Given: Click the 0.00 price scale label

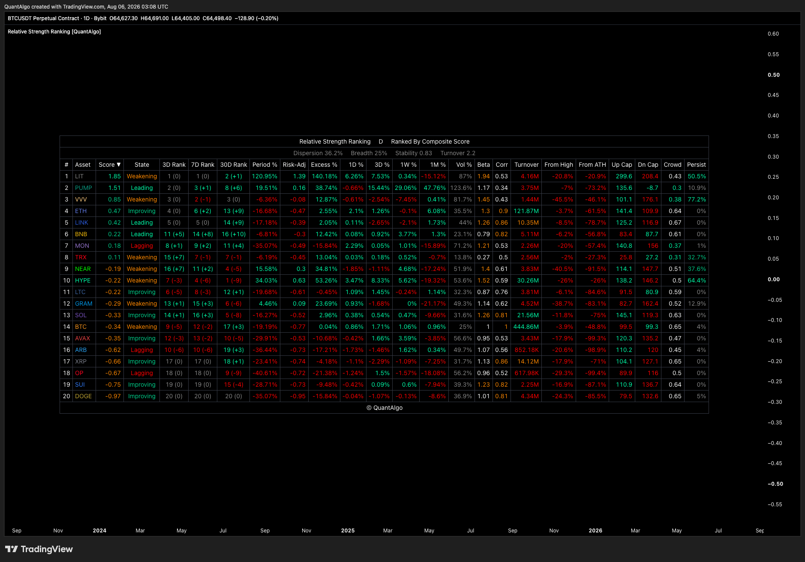Looking at the screenshot, I should [x=774, y=279].
